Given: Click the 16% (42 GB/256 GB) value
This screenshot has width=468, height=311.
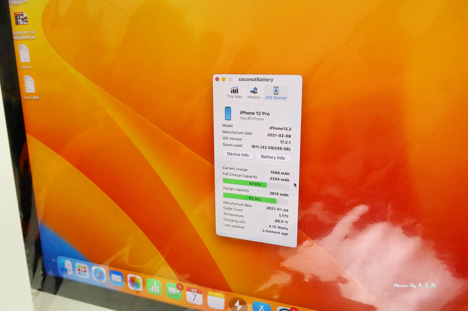Looking at the screenshot, I should pos(271,148).
